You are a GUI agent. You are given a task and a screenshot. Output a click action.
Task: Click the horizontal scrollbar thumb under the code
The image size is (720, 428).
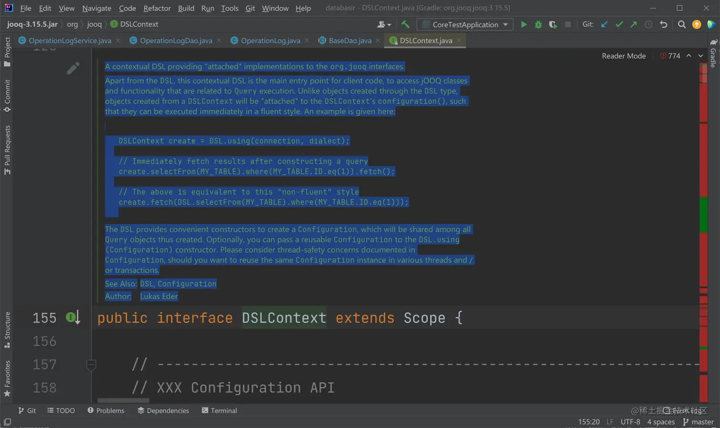(123, 400)
